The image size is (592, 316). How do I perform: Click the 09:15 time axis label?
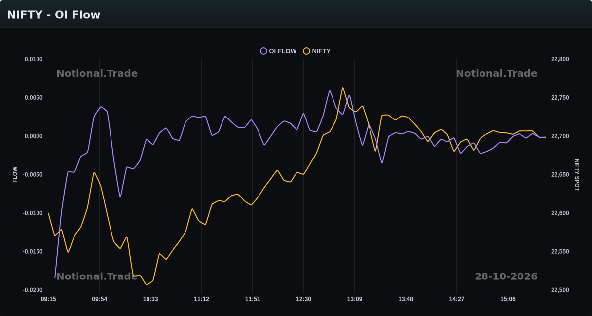coord(48,299)
